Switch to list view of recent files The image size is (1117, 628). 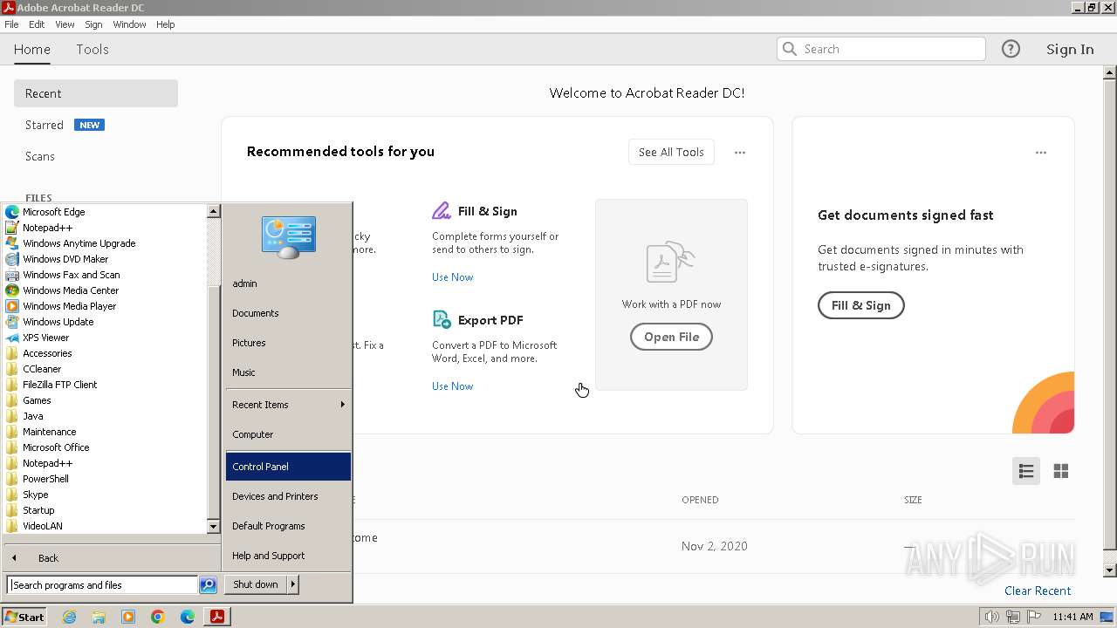(1026, 471)
